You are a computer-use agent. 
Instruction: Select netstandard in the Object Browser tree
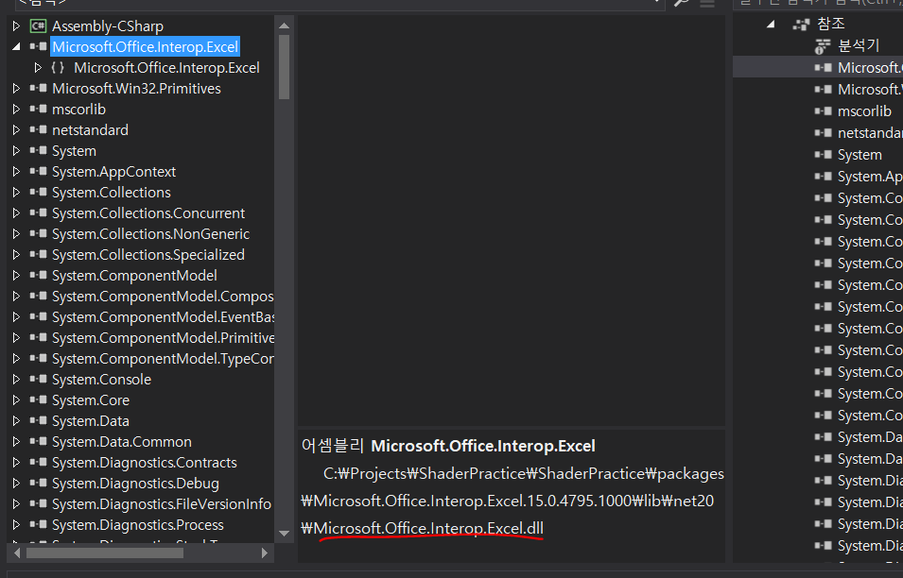point(91,129)
